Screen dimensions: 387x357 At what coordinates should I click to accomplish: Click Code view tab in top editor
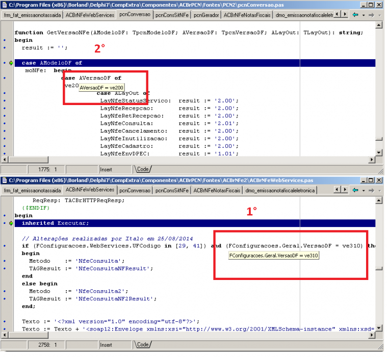point(143,169)
